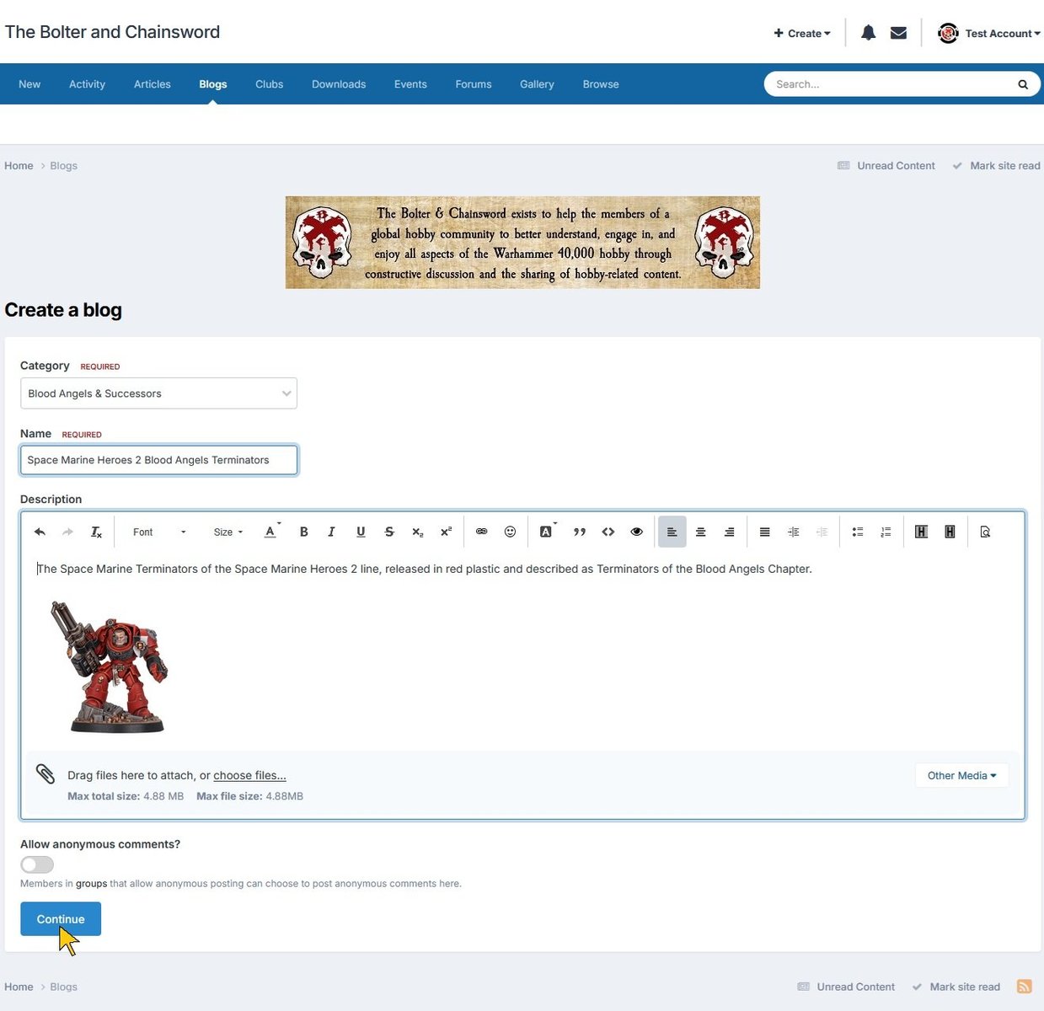Open the Test Account user menu
Image resolution: width=1044 pixels, height=1011 pixels.
(x=1003, y=34)
